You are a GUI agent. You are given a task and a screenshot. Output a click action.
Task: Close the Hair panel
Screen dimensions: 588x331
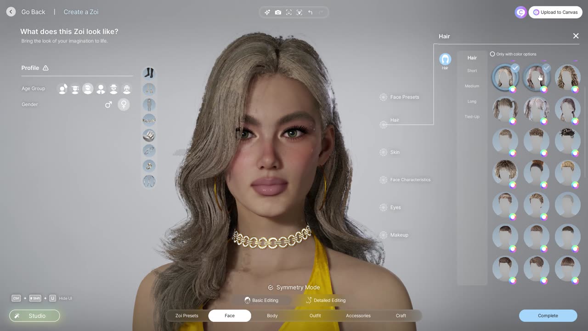(x=576, y=36)
